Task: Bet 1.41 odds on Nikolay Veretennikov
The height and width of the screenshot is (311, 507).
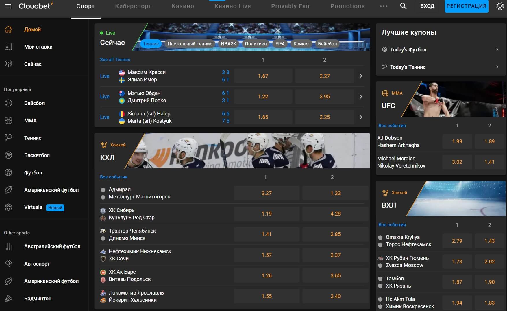Action: (490, 162)
